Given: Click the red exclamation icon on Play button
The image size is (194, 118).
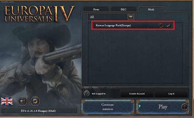Looking at the screenshot, I should point(185,107).
